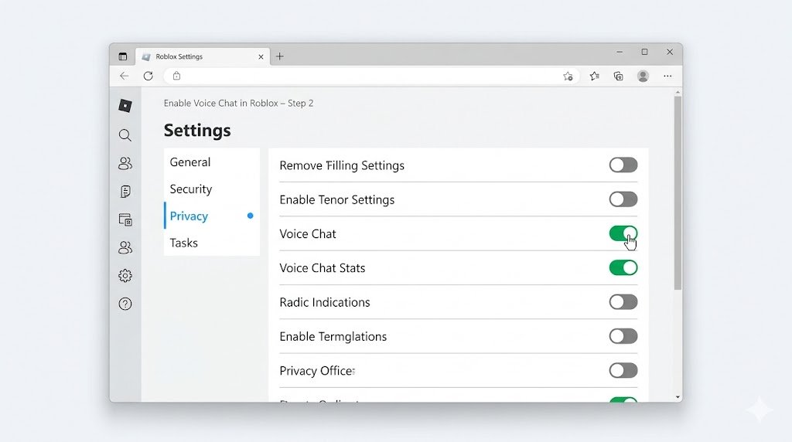The width and height of the screenshot is (792, 442).
Task: Click the Settings page heading
Action: (197, 130)
